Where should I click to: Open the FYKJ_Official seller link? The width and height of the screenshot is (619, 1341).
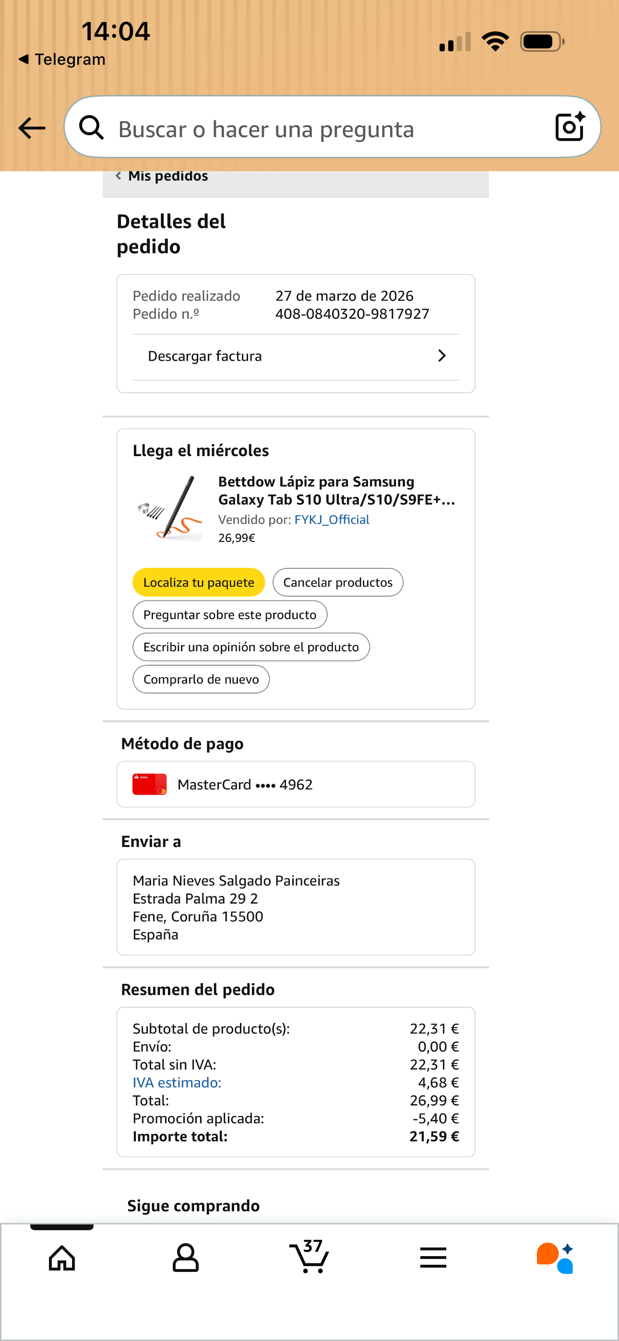point(332,519)
